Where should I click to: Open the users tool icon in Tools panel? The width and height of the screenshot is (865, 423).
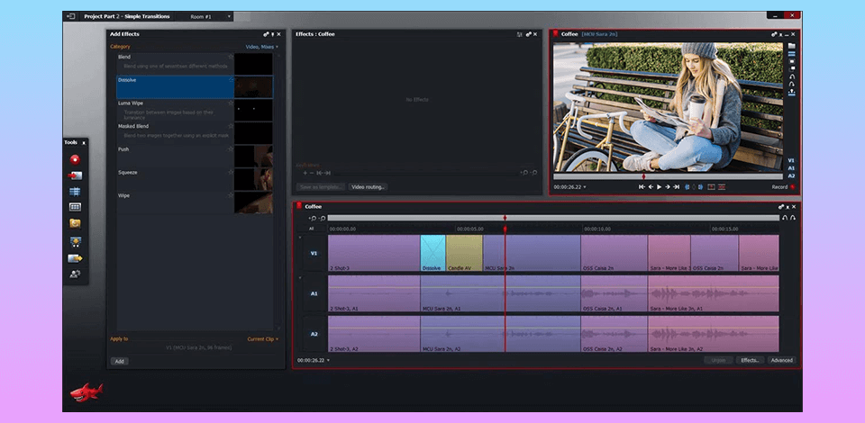coord(76,274)
